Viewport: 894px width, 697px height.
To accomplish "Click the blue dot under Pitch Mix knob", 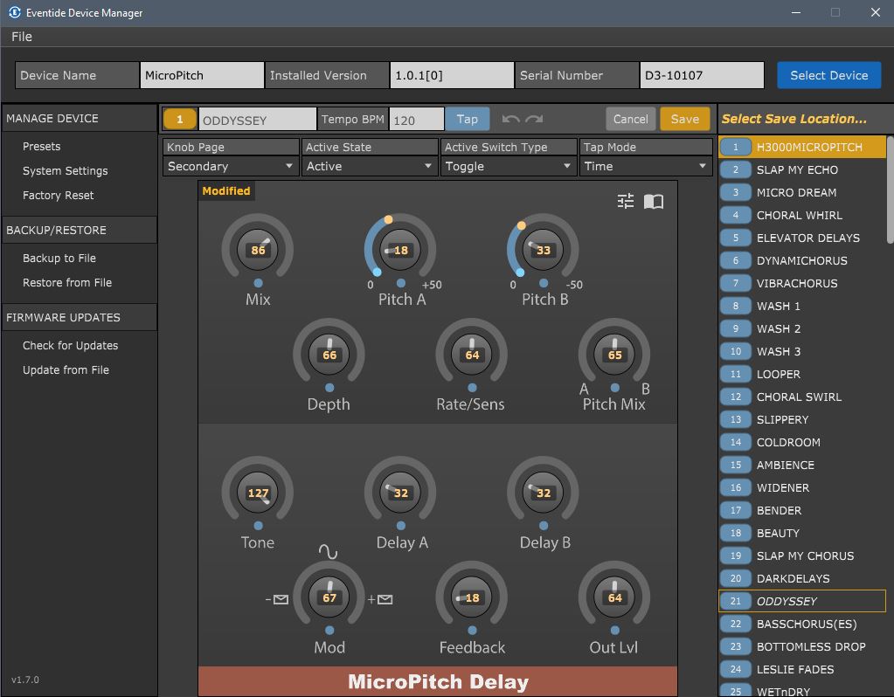I will click(x=614, y=388).
